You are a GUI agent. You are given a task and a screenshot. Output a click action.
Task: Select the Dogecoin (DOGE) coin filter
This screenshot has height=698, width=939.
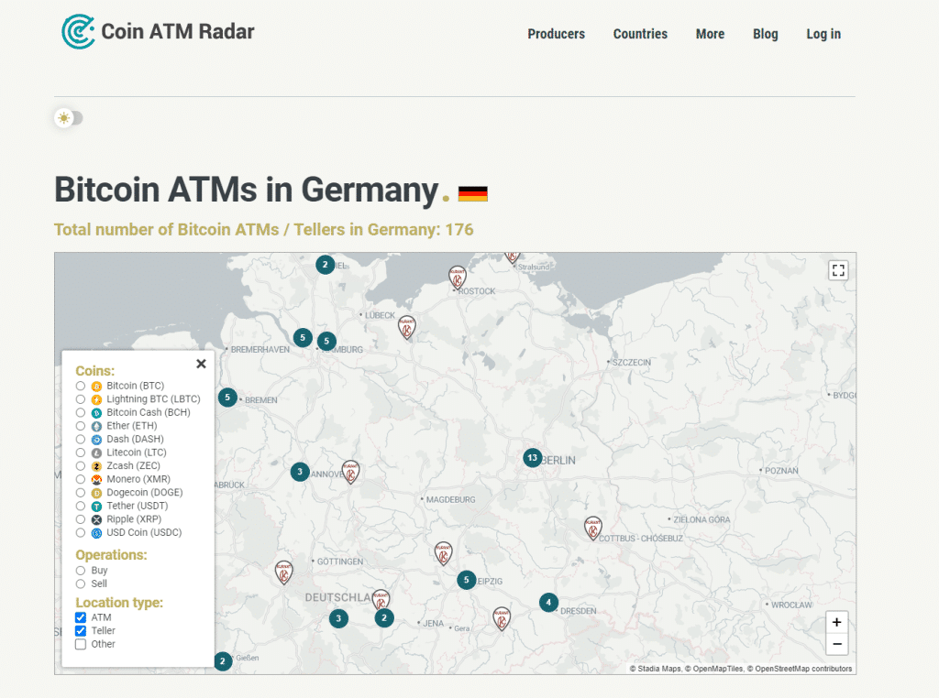point(81,493)
